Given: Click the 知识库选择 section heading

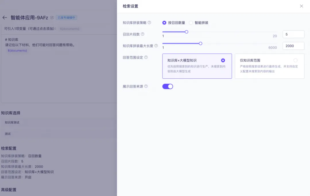Looking at the screenshot, I should click(x=11, y=113).
